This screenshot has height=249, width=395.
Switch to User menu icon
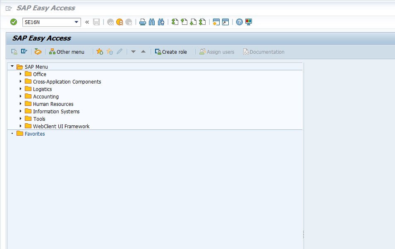[x=14, y=52]
